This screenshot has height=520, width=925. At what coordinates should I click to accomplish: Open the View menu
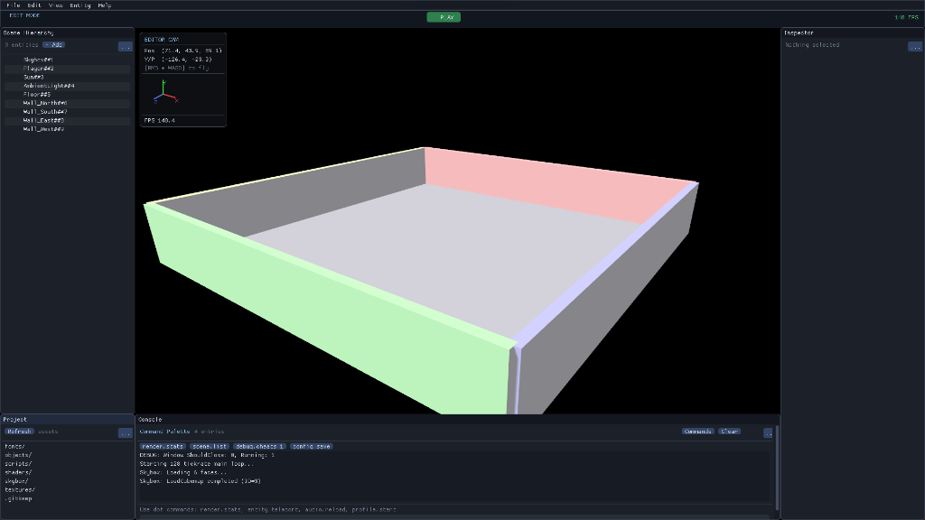[55, 5]
